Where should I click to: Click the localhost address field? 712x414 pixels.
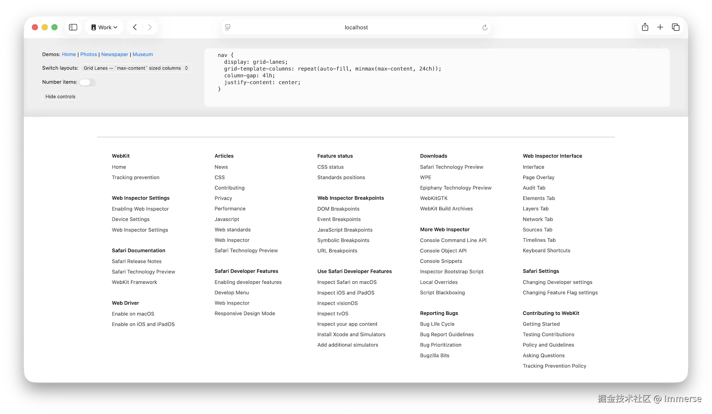(356, 27)
